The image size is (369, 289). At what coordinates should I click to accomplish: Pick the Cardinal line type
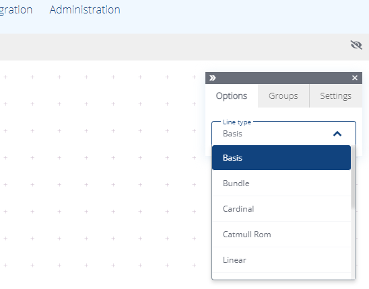point(281,209)
